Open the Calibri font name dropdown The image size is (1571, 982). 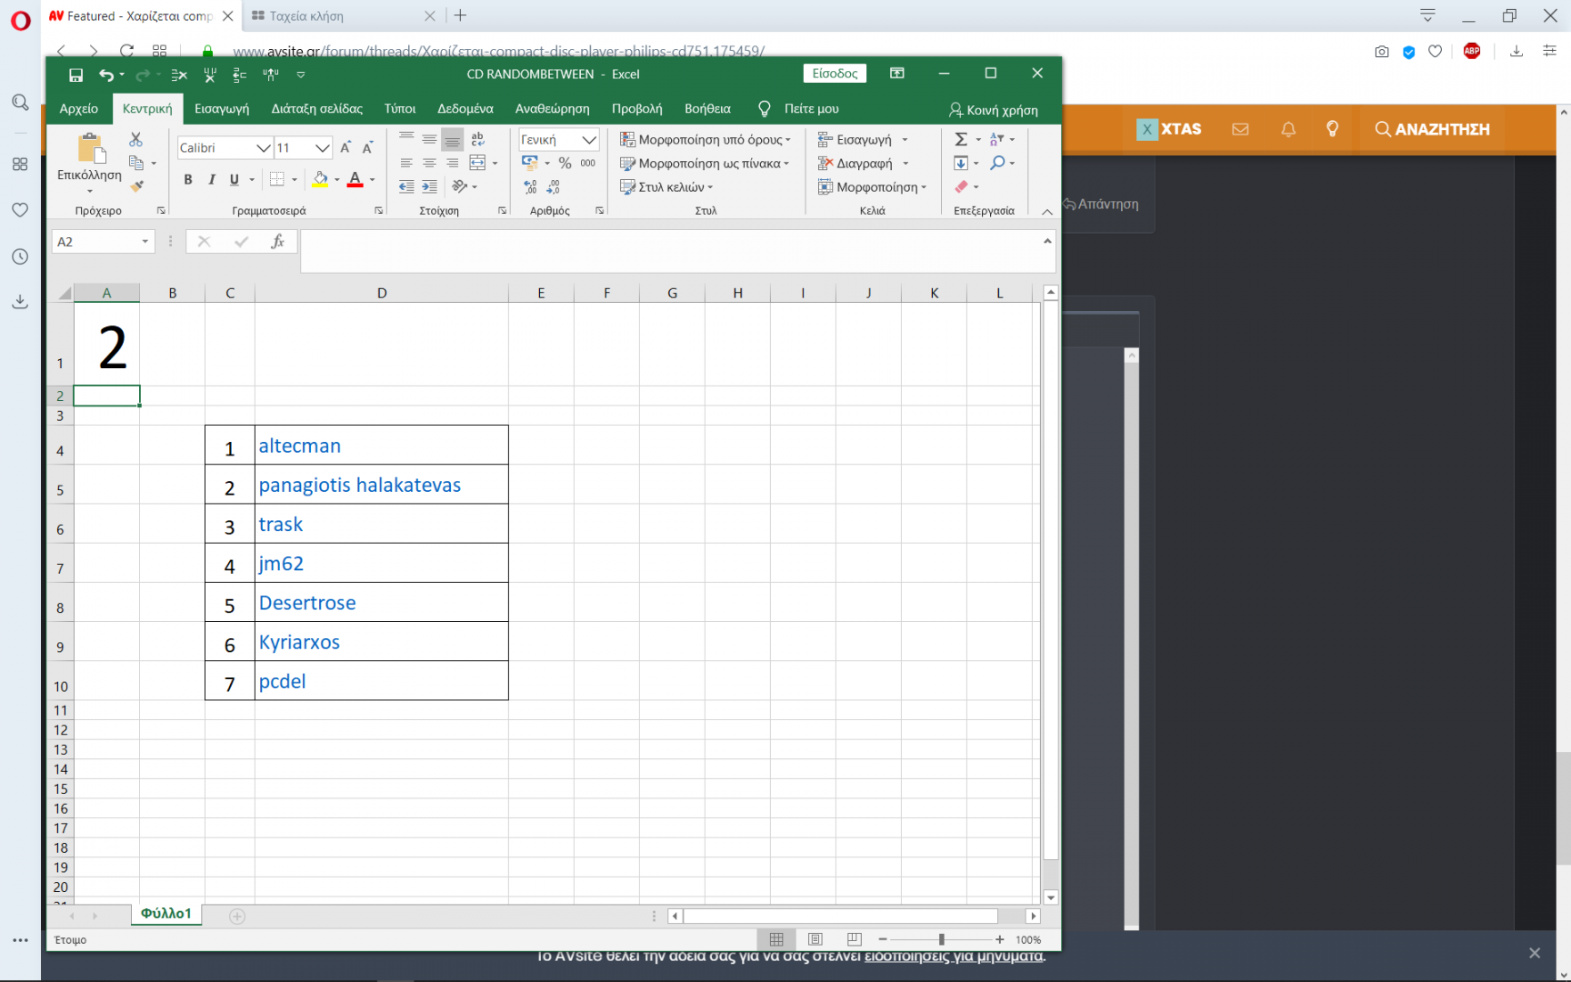click(x=263, y=148)
